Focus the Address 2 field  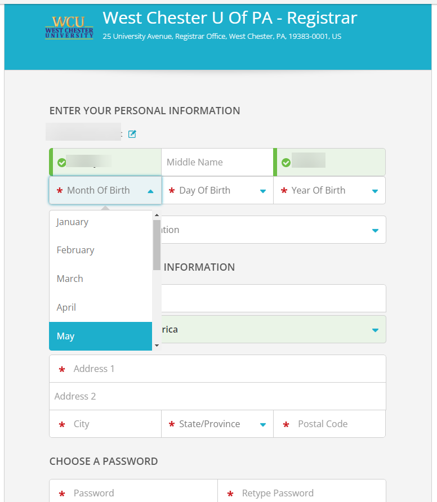(x=217, y=396)
